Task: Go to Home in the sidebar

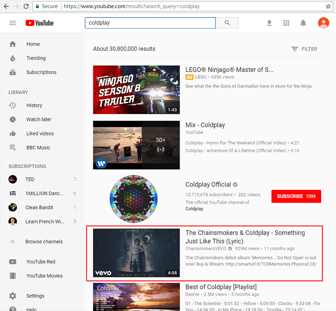Action: (x=33, y=44)
